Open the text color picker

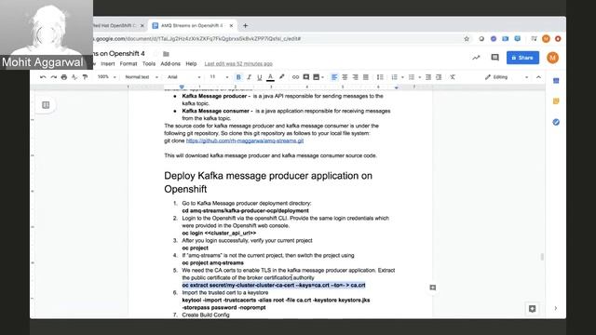click(x=270, y=77)
